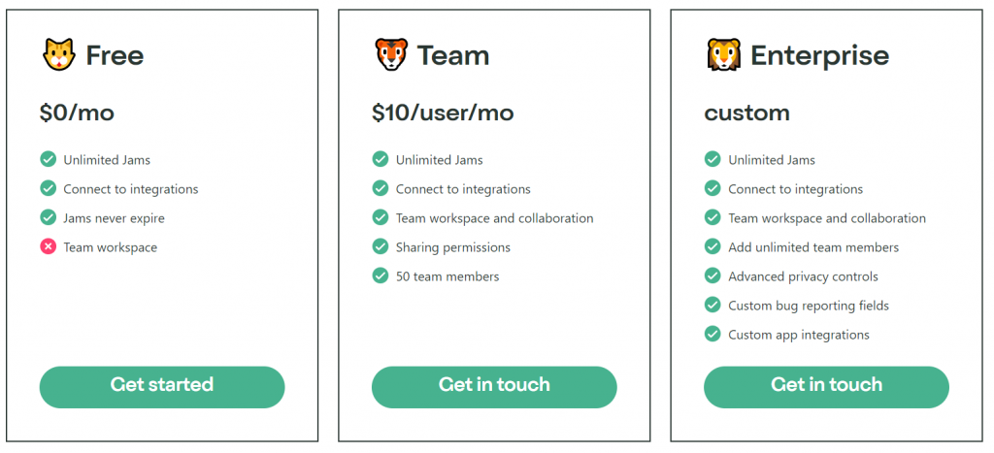The image size is (994, 453).
Task: Click the green check beside Sharing permissions
Action: 381,247
